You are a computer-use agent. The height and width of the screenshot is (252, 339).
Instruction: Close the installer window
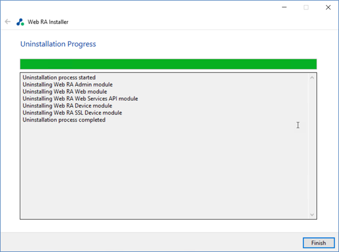tap(328, 7)
